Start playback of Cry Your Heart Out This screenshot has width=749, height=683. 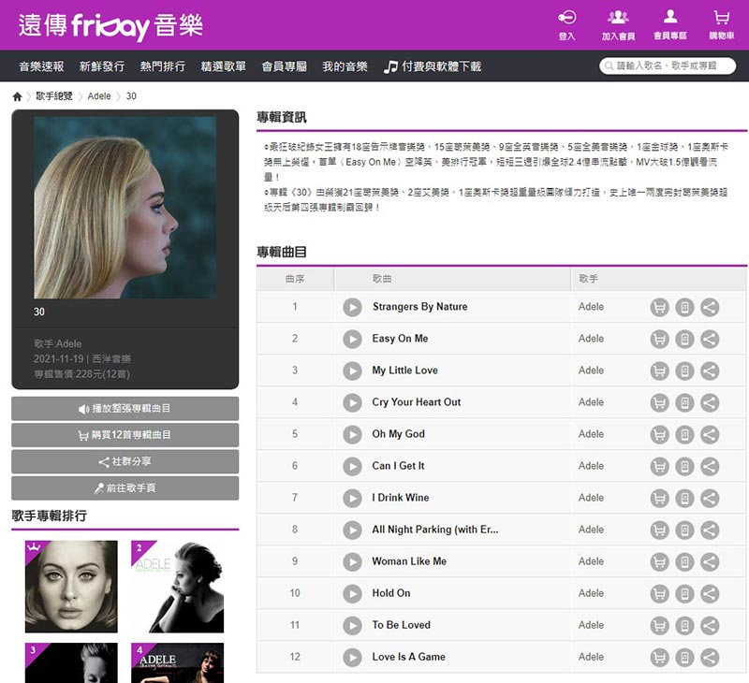coord(353,403)
